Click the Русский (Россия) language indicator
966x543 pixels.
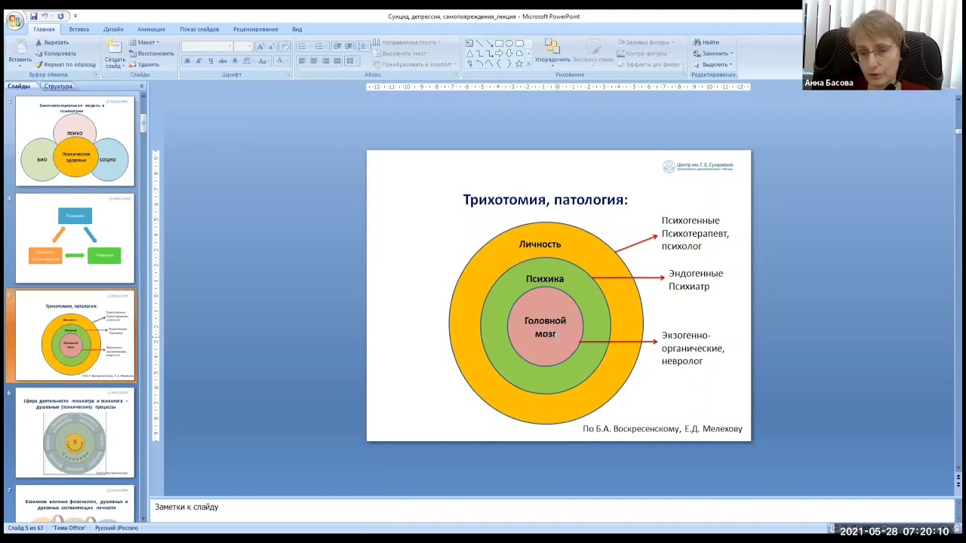pos(116,528)
